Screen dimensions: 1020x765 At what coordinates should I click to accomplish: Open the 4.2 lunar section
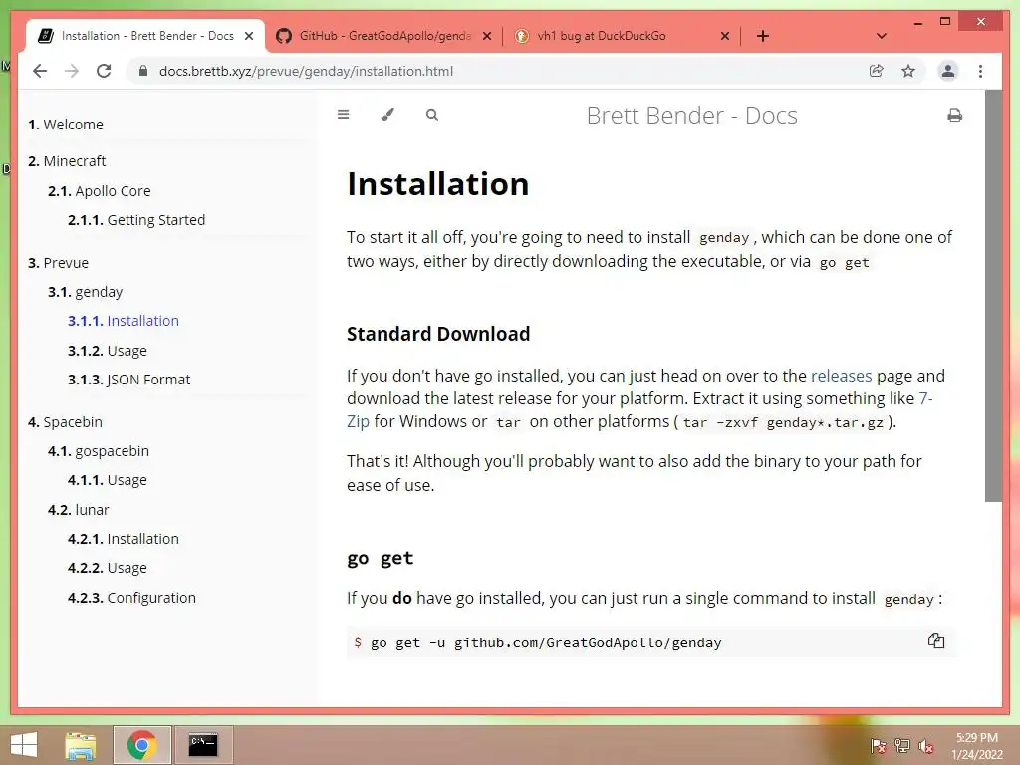[x=78, y=510]
